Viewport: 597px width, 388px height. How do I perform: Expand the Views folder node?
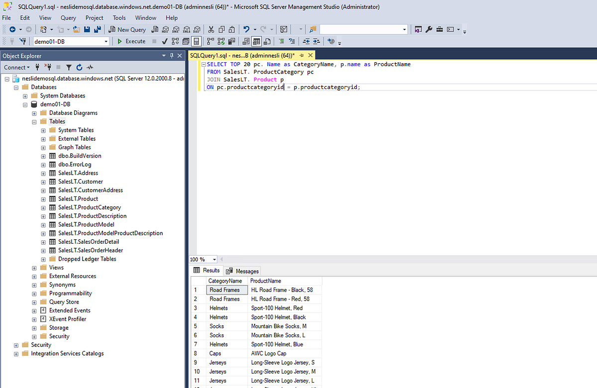pos(34,268)
